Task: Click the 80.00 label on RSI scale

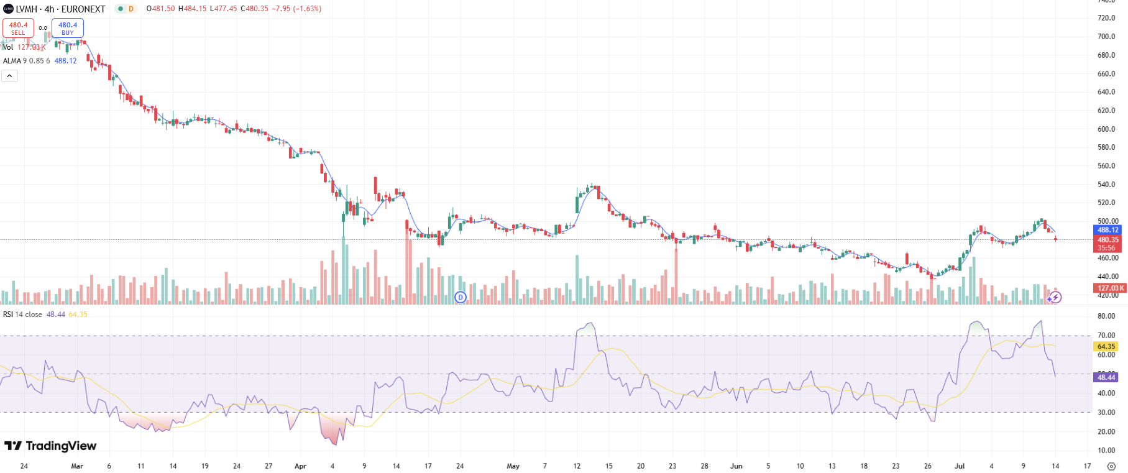Action: pos(1106,316)
